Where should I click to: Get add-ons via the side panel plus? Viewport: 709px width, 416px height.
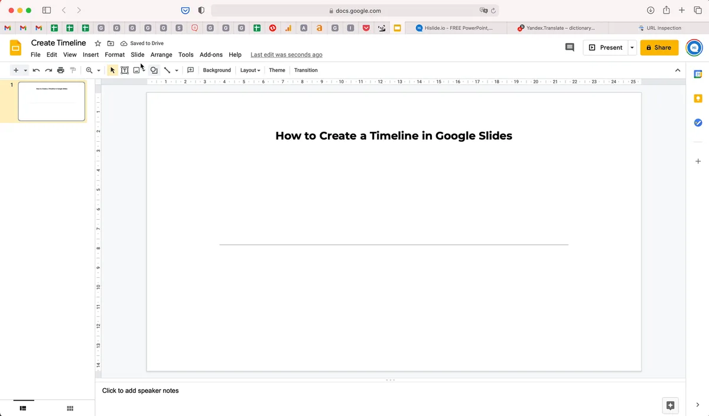point(698,161)
